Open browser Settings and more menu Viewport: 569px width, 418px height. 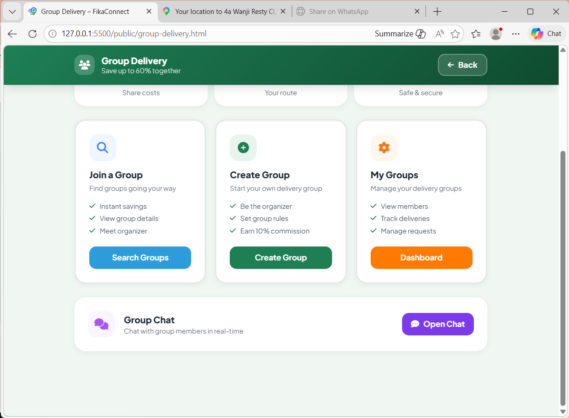pyautogui.click(x=516, y=34)
